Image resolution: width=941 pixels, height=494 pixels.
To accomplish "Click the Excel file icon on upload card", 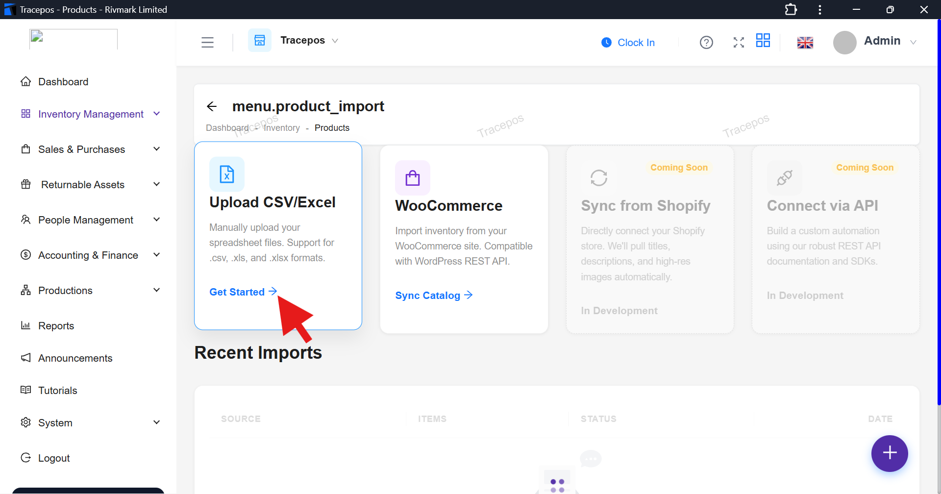I will tap(227, 174).
